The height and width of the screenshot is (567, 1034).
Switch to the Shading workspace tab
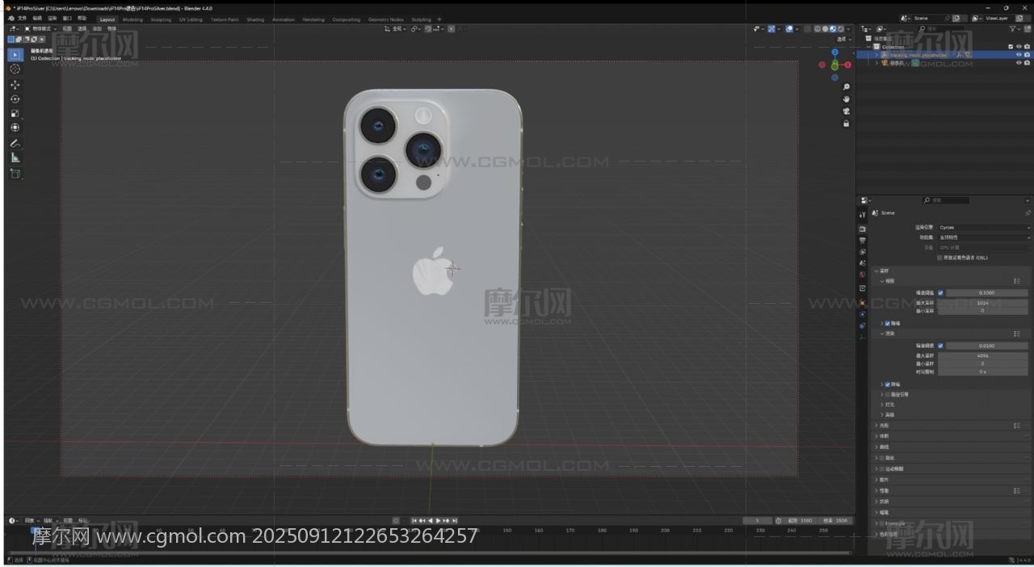[255, 19]
